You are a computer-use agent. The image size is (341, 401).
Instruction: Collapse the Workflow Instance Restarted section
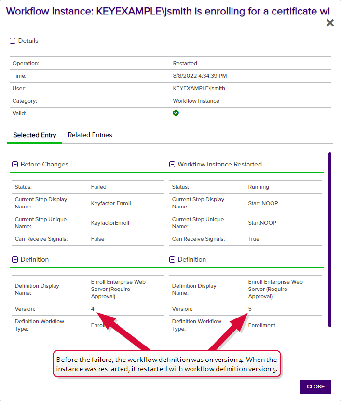tap(172, 164)
